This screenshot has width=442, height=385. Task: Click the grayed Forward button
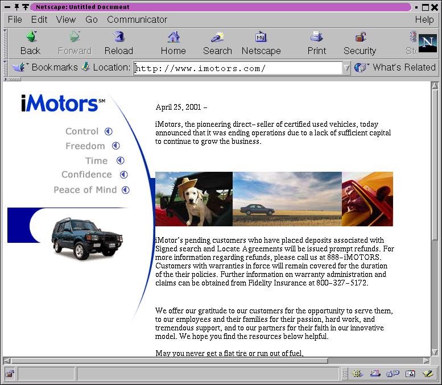point(75,43)
